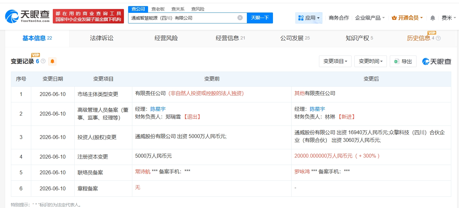Click 变更记录 section title
459x208 pixels.
(22, 61)
